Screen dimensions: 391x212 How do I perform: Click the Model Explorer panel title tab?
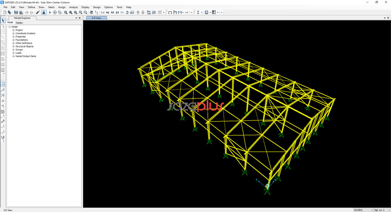tap(22, 18)
